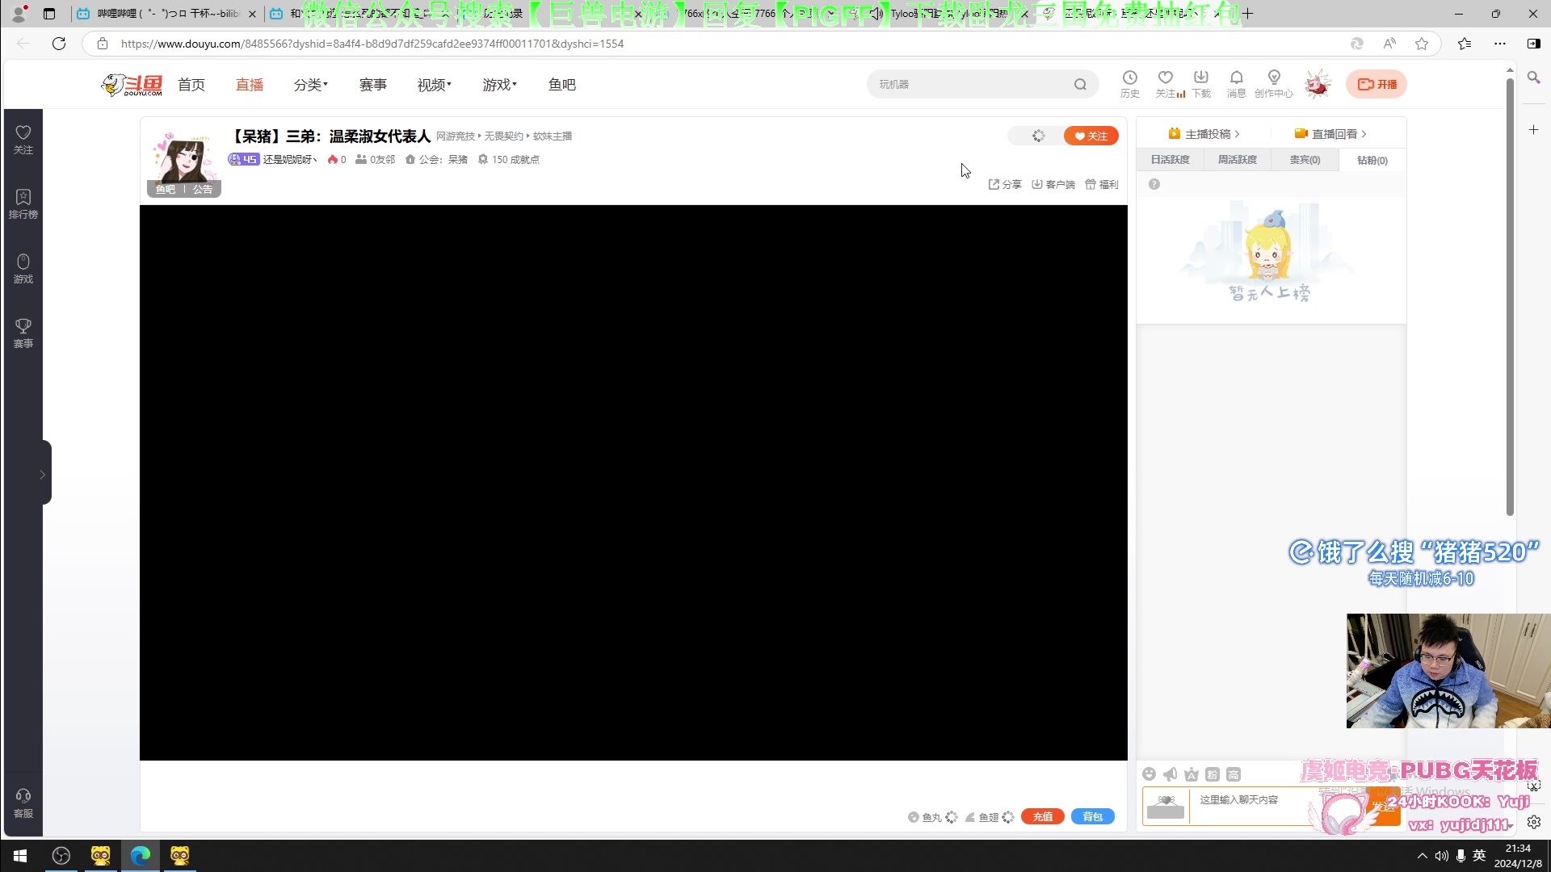
Task: Click the browser address bar URL
Action: (x=372, y=44)
